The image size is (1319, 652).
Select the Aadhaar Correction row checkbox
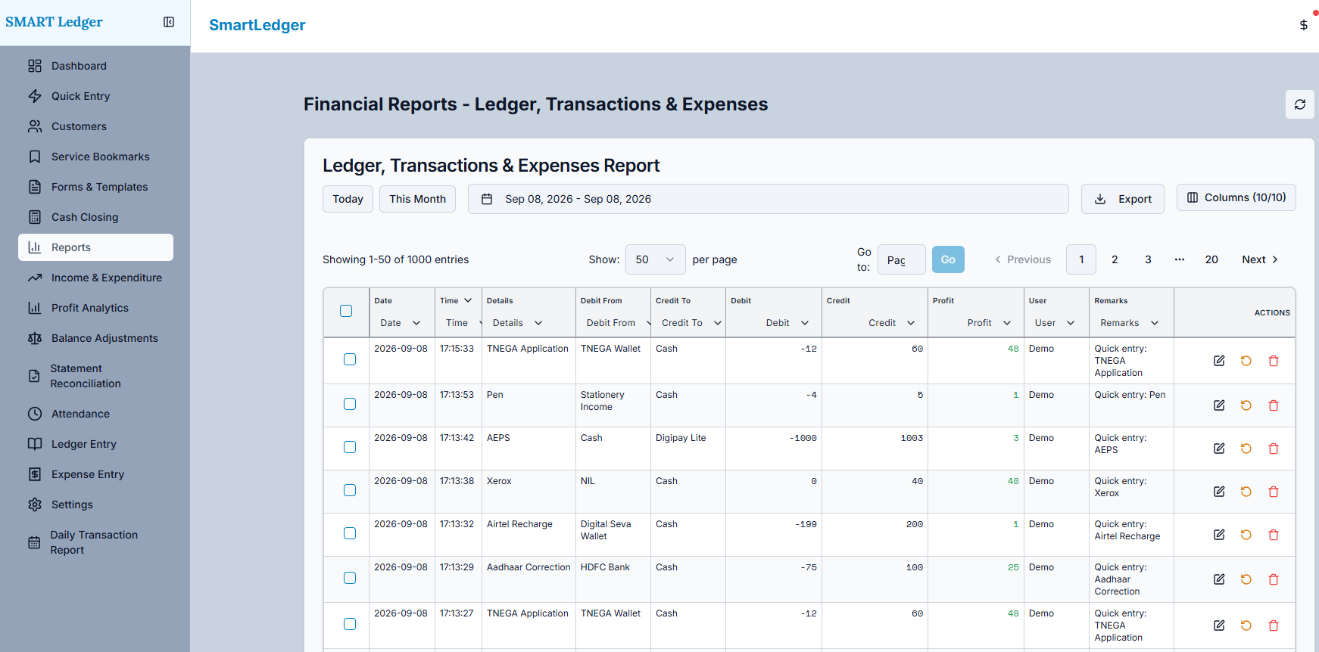click(350, 578)
